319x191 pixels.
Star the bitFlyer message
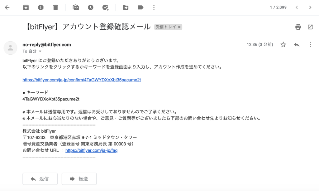(x=283, y=44)
